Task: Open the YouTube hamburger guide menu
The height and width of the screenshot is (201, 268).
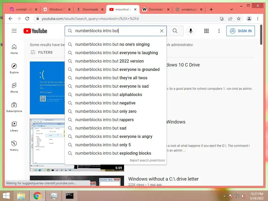Action: [14, 31]
